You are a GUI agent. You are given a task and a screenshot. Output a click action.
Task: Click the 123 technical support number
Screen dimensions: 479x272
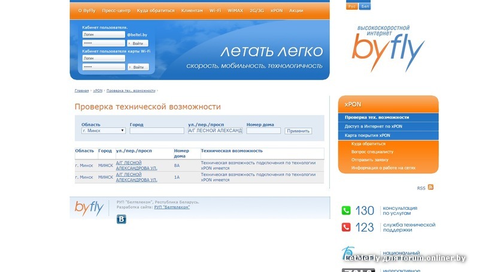pos(365,227)
